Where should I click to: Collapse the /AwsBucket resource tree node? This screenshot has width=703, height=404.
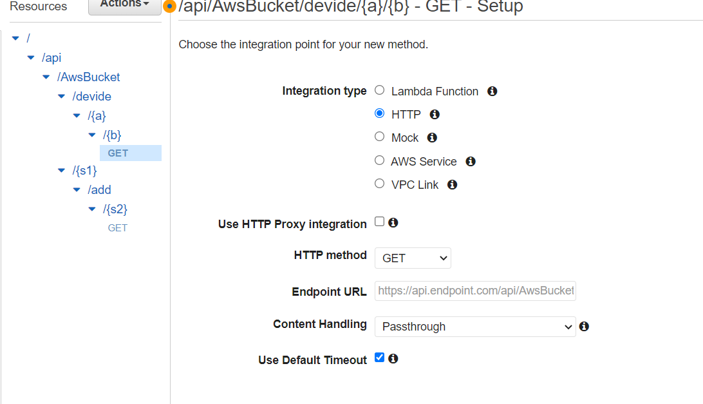pos(46,77)
